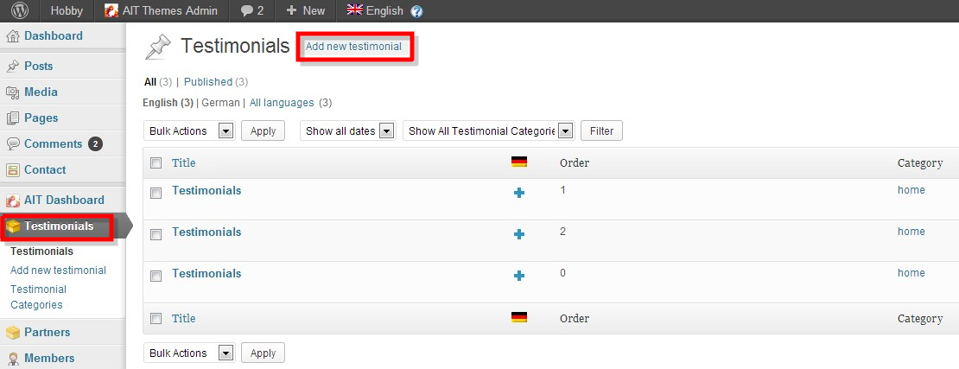Open the home category link in first row
Viewport: 959px width, 369px height.
pos(911,190)
